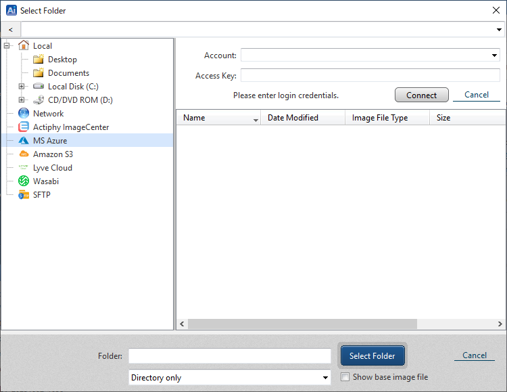
Task: Click the Wasabi storage icon
Action: coord(24,181)
